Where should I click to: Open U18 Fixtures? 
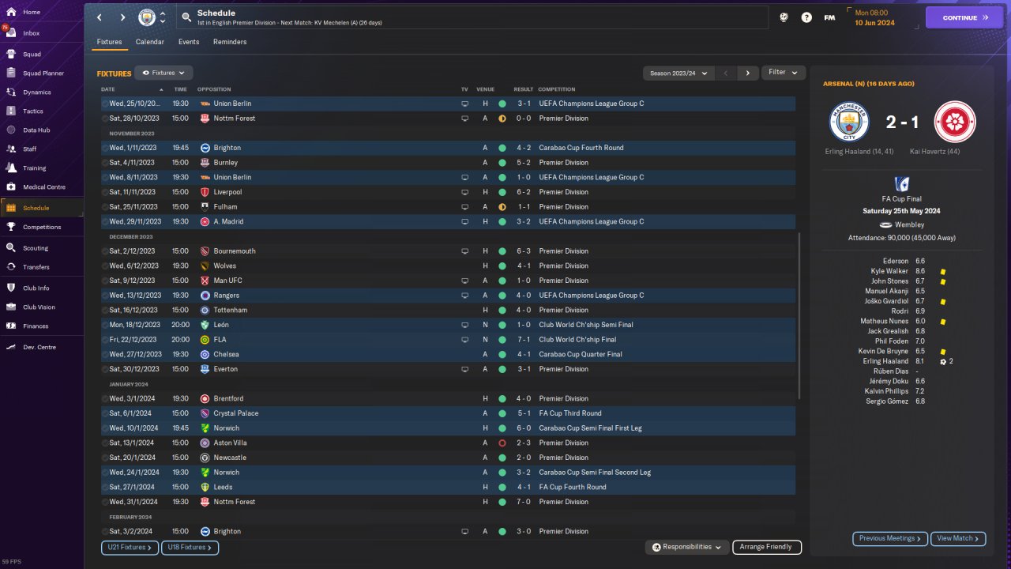click(x=190, y=547)
